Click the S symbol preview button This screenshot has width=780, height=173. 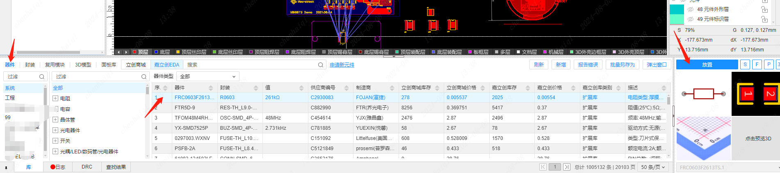pos(745,64)
